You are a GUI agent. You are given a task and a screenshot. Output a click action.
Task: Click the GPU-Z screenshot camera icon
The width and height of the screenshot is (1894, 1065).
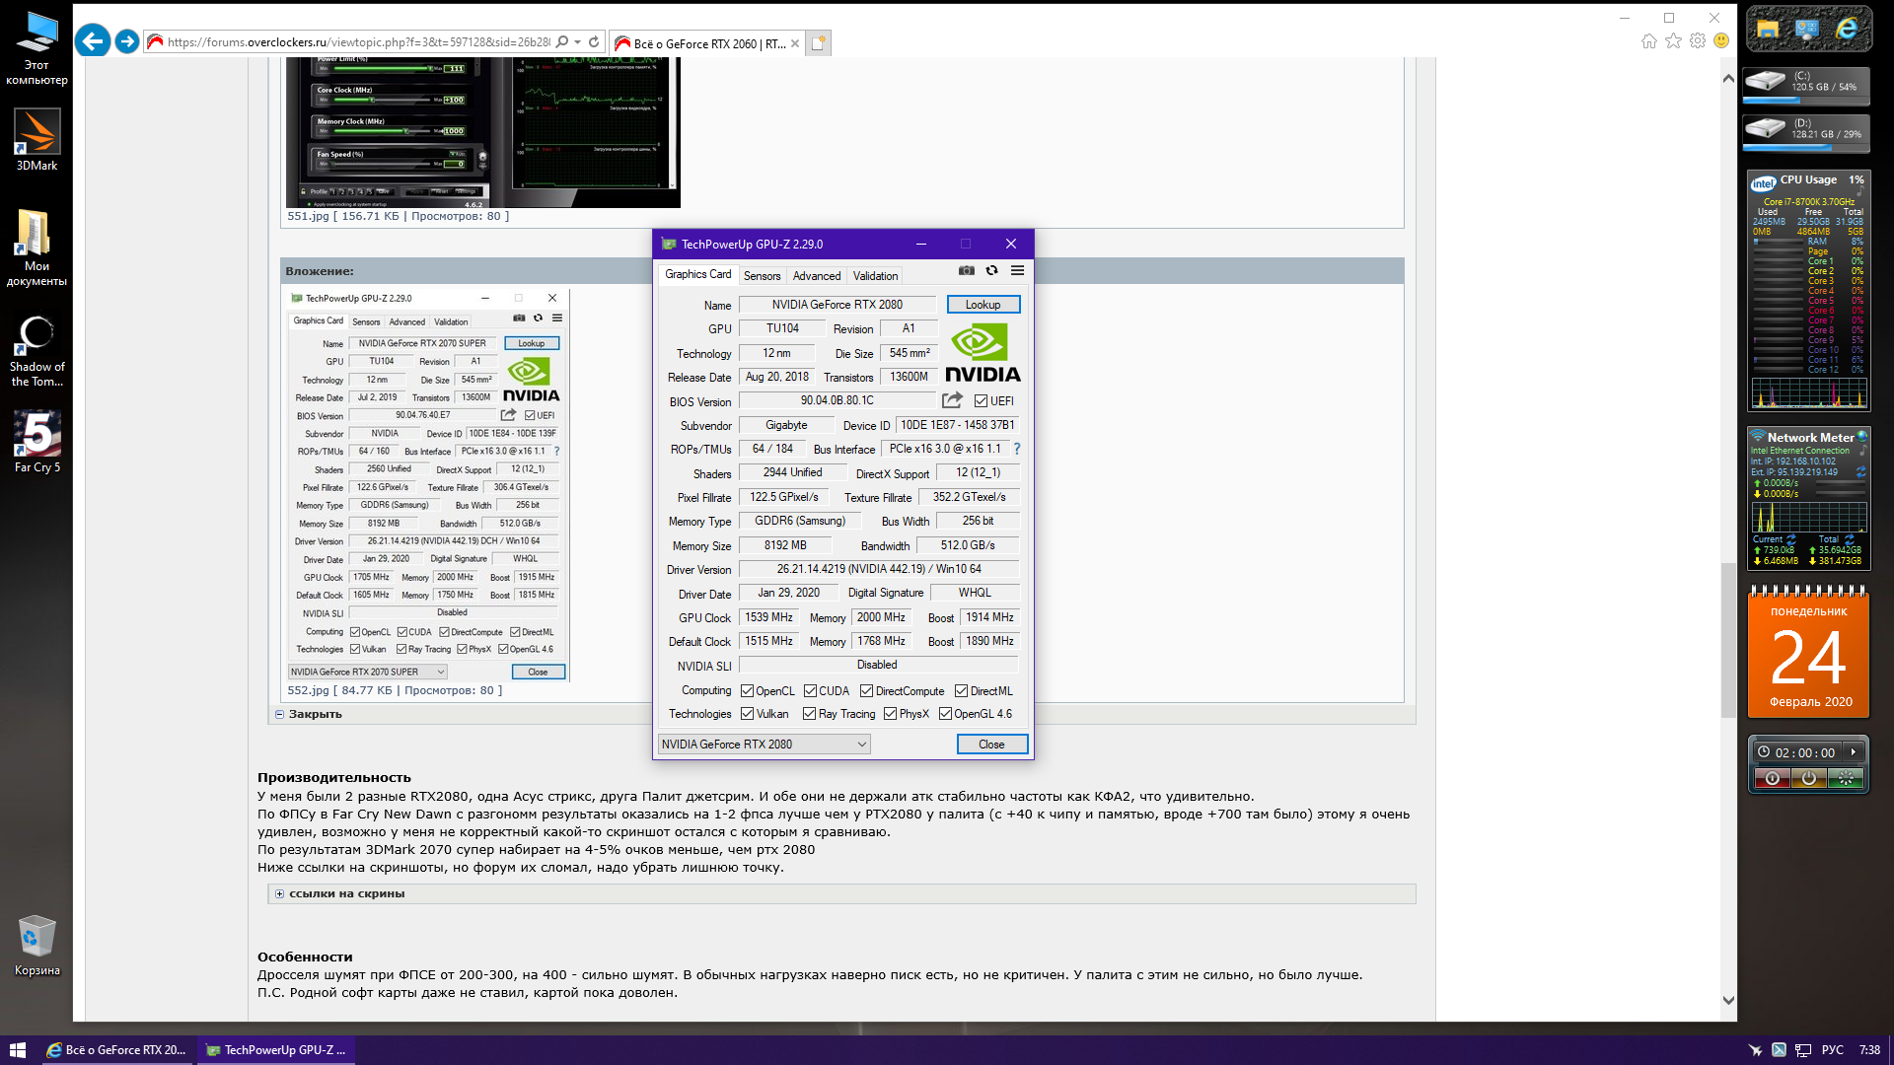tap(967, 270)
